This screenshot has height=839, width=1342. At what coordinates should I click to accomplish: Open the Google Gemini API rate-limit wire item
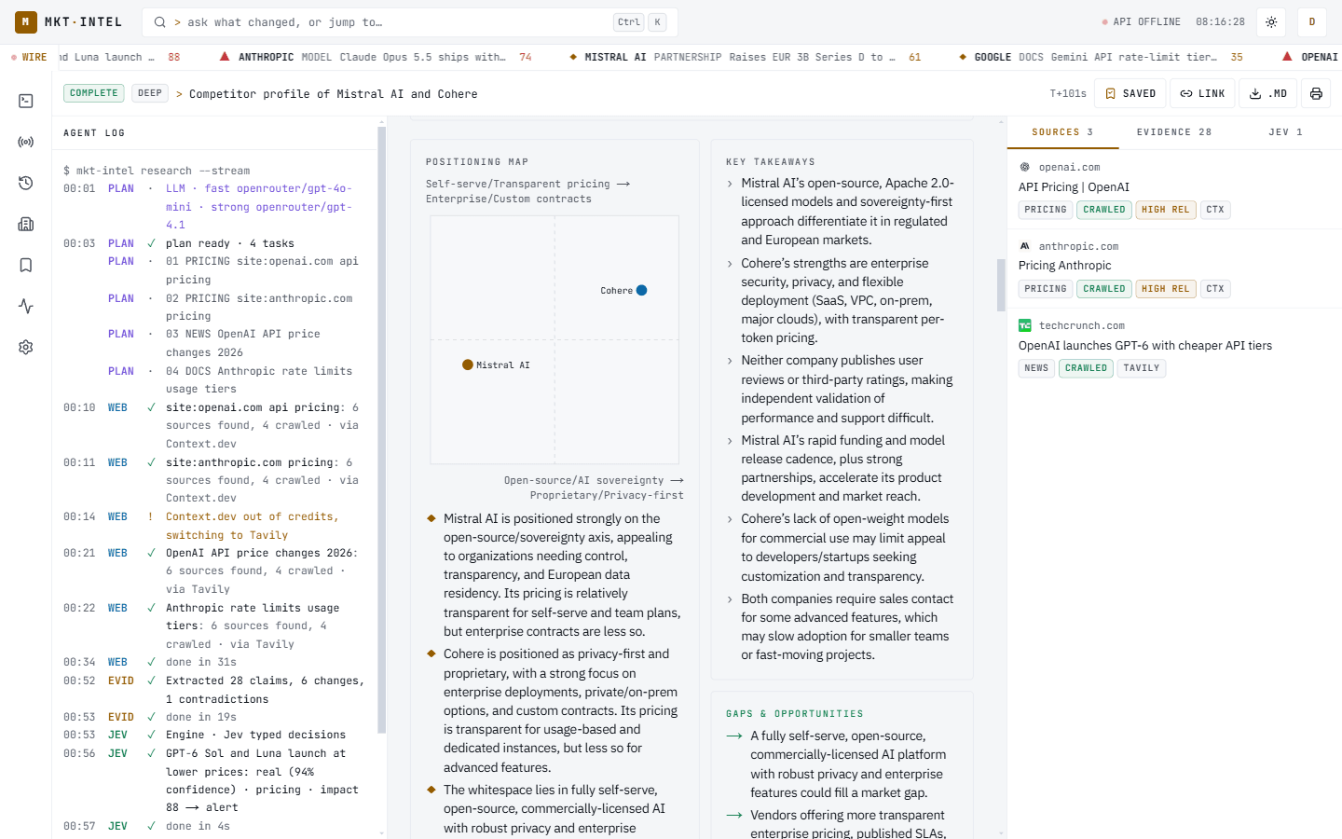tap(1101, 57)
